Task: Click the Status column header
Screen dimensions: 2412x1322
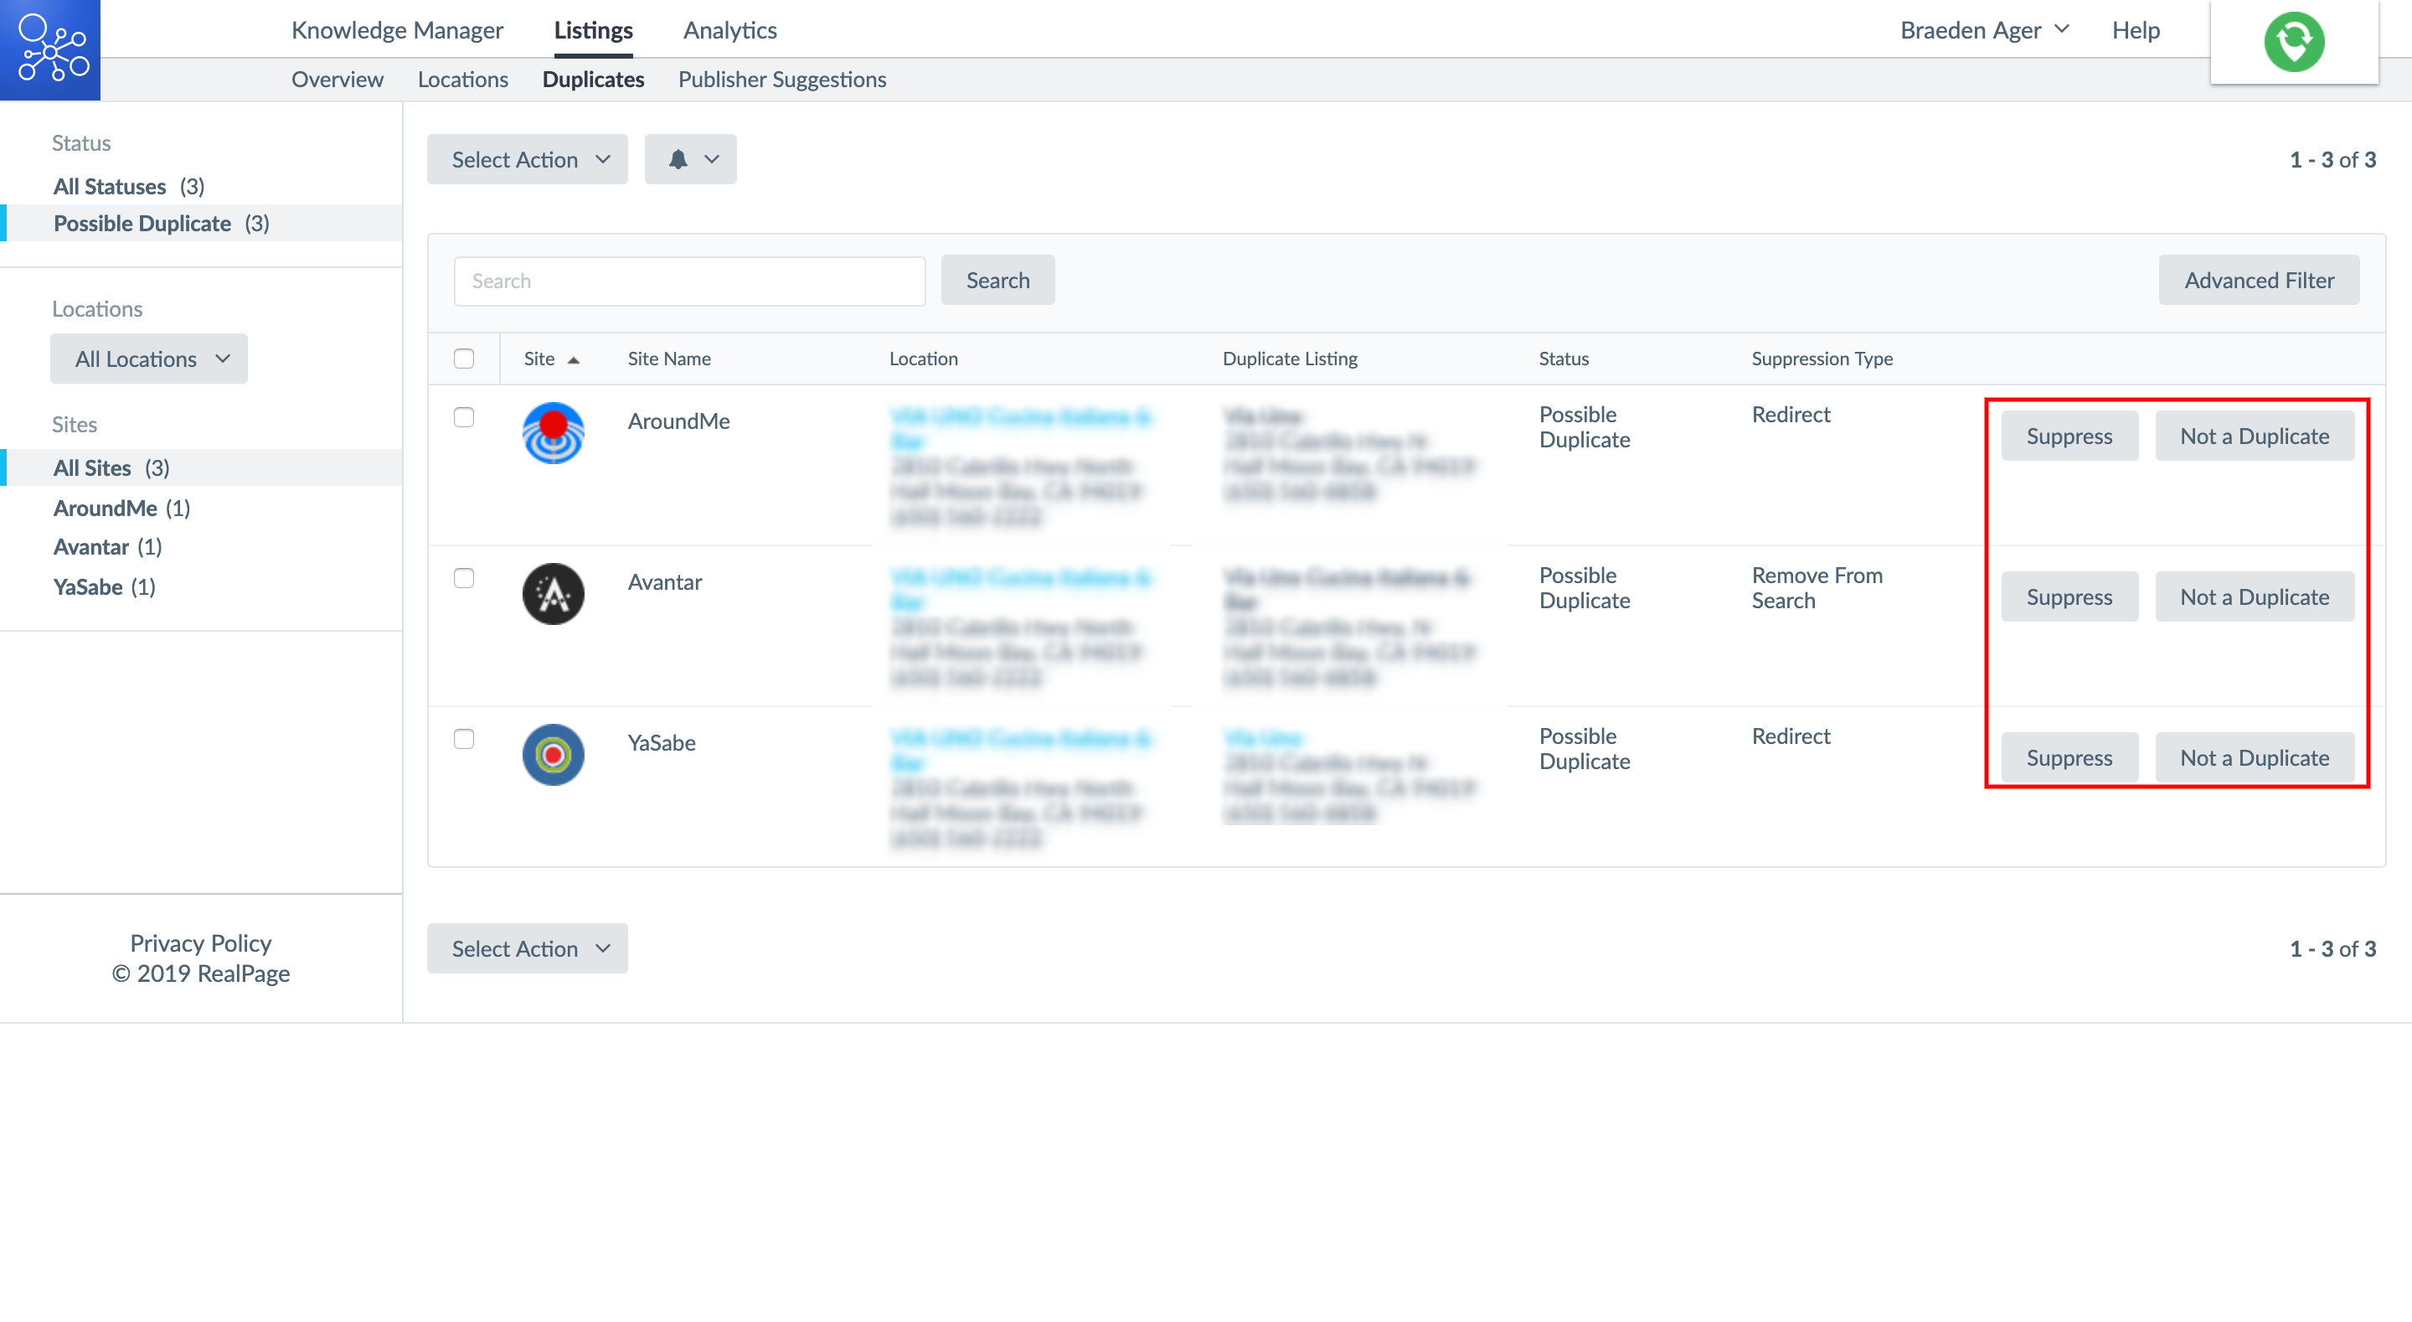Action: [1564, 359]
